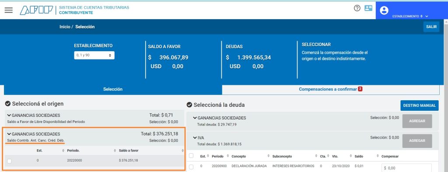448x172 pixels.
Task: Click the DESTINO MANUAL button
Action: click(420, 105)
